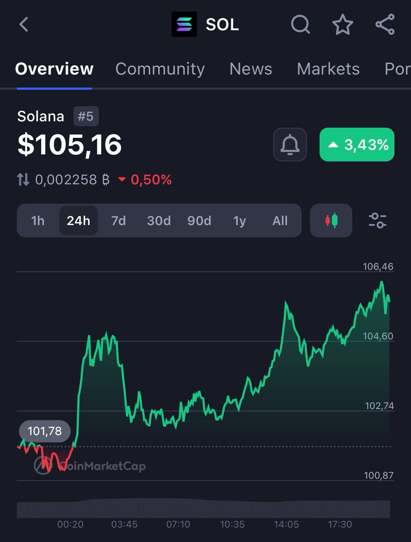Select the 1h time range

point(38,220)
